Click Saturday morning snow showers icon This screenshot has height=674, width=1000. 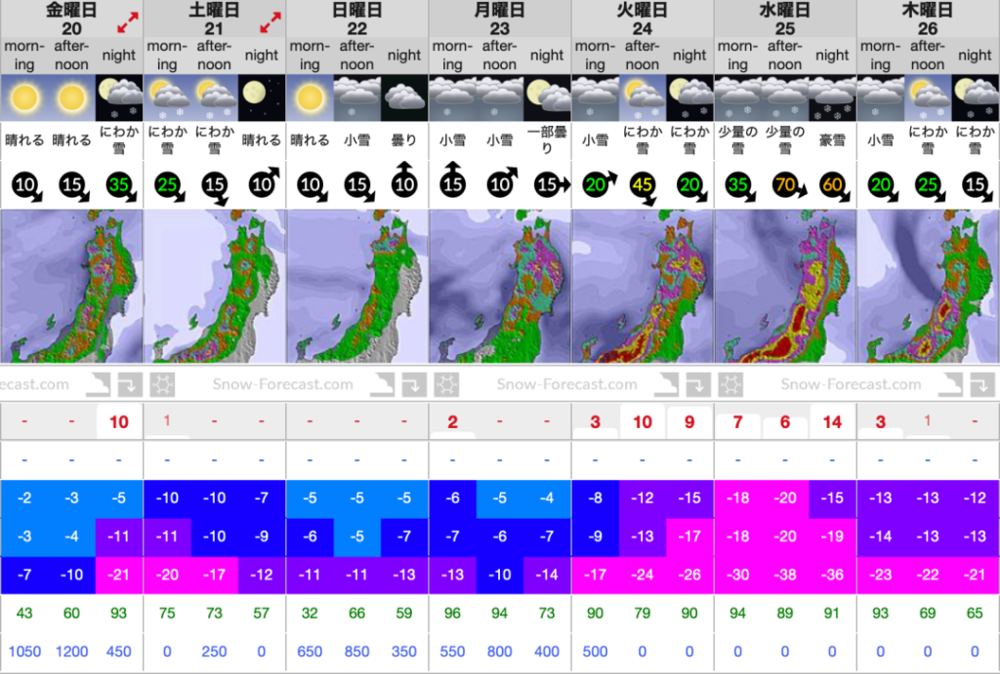(167, 99)
